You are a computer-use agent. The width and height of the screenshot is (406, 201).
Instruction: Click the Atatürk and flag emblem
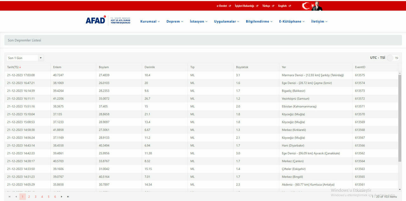[312, 6]
